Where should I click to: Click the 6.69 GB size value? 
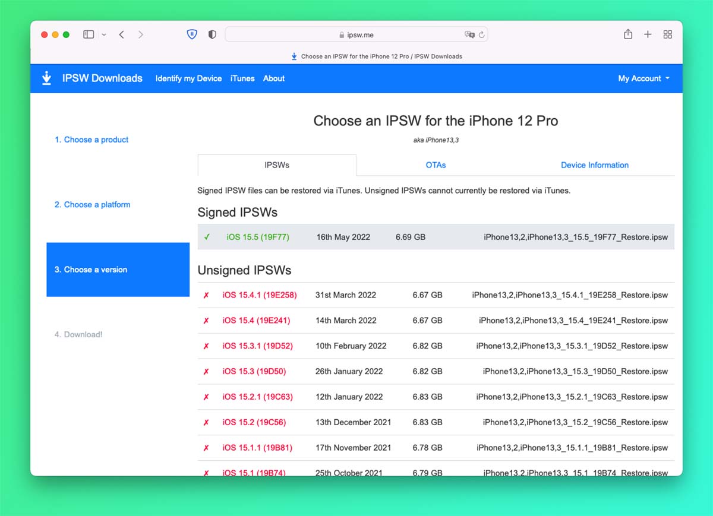tap(411, 237)
